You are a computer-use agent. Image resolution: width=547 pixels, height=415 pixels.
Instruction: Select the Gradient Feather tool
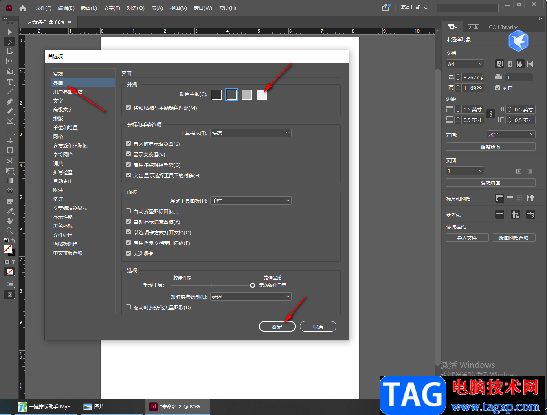pos(10,190)
